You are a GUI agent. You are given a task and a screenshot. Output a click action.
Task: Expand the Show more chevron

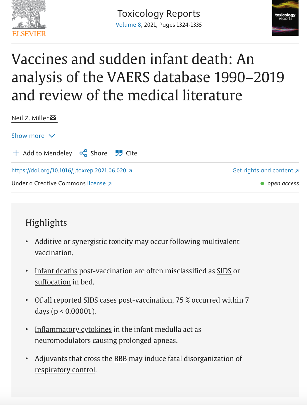pos(52,136)
